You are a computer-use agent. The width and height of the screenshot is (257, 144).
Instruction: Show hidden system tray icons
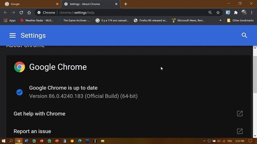click(x=204, y=141)
